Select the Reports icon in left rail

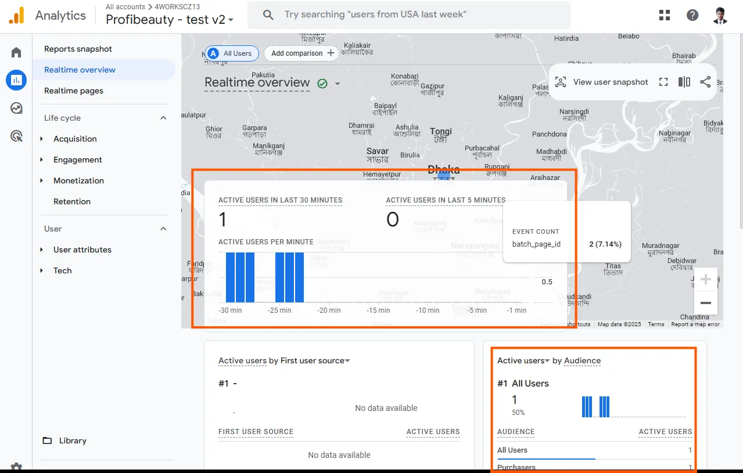tap(16, 80)
